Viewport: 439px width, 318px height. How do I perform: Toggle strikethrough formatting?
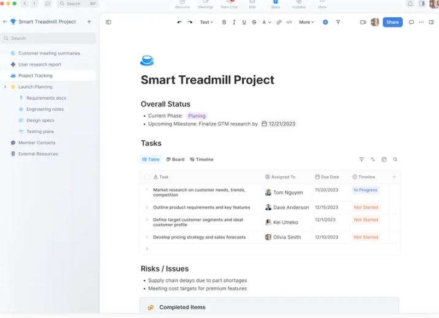(x=254, y=22)
